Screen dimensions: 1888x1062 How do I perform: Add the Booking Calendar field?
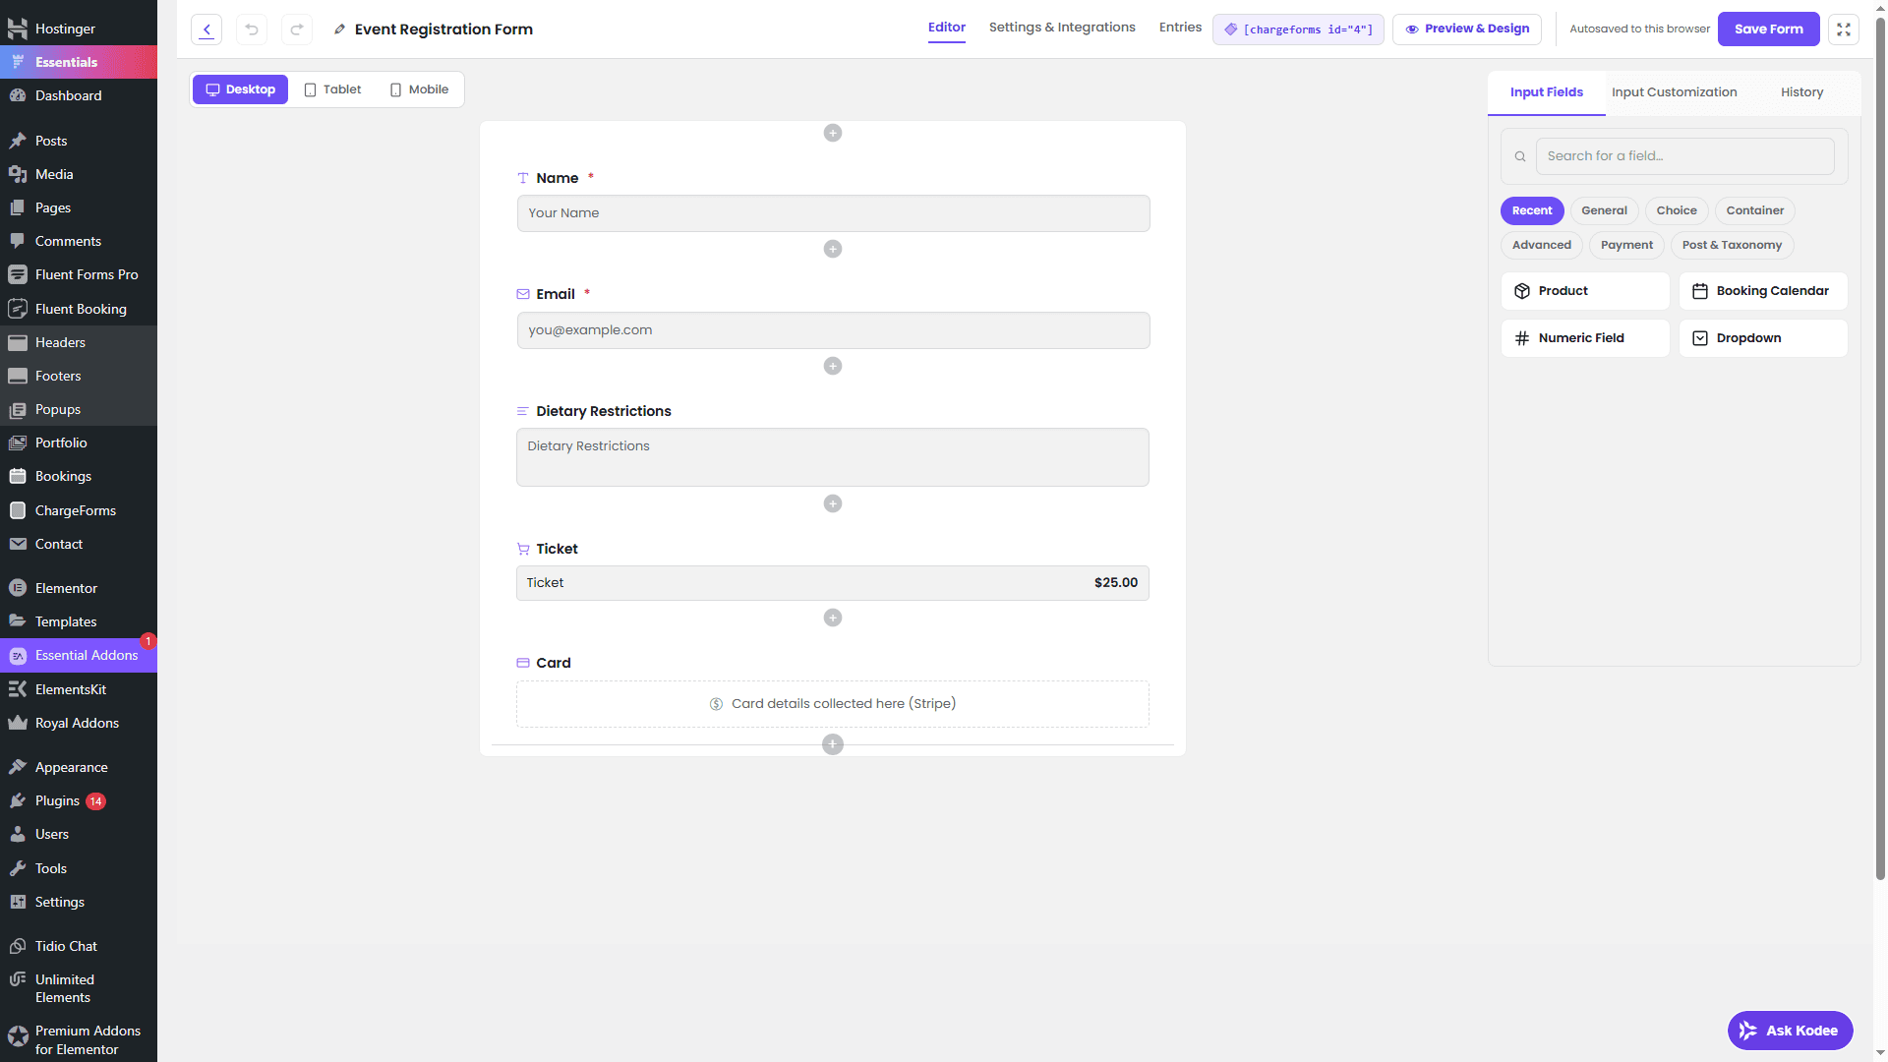coord(1763,291)
